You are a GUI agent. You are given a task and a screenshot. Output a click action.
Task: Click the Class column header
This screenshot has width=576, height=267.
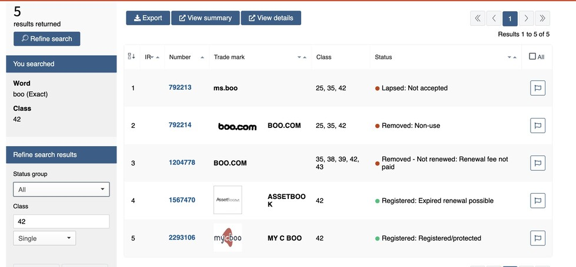324,57
